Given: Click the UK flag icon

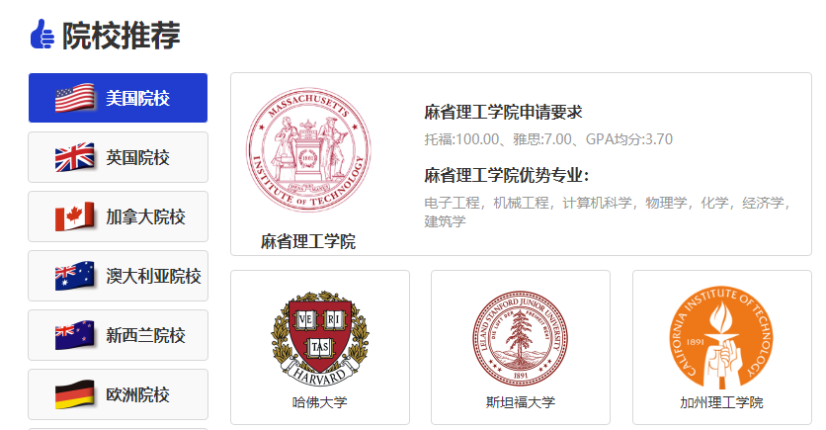Looking at the screenshot, I should point(75,157).
